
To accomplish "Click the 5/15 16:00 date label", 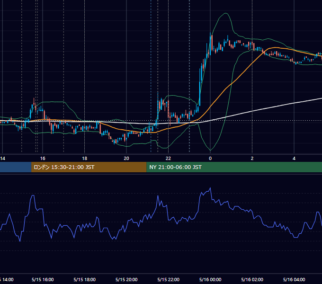I will (x=43, y=279).
